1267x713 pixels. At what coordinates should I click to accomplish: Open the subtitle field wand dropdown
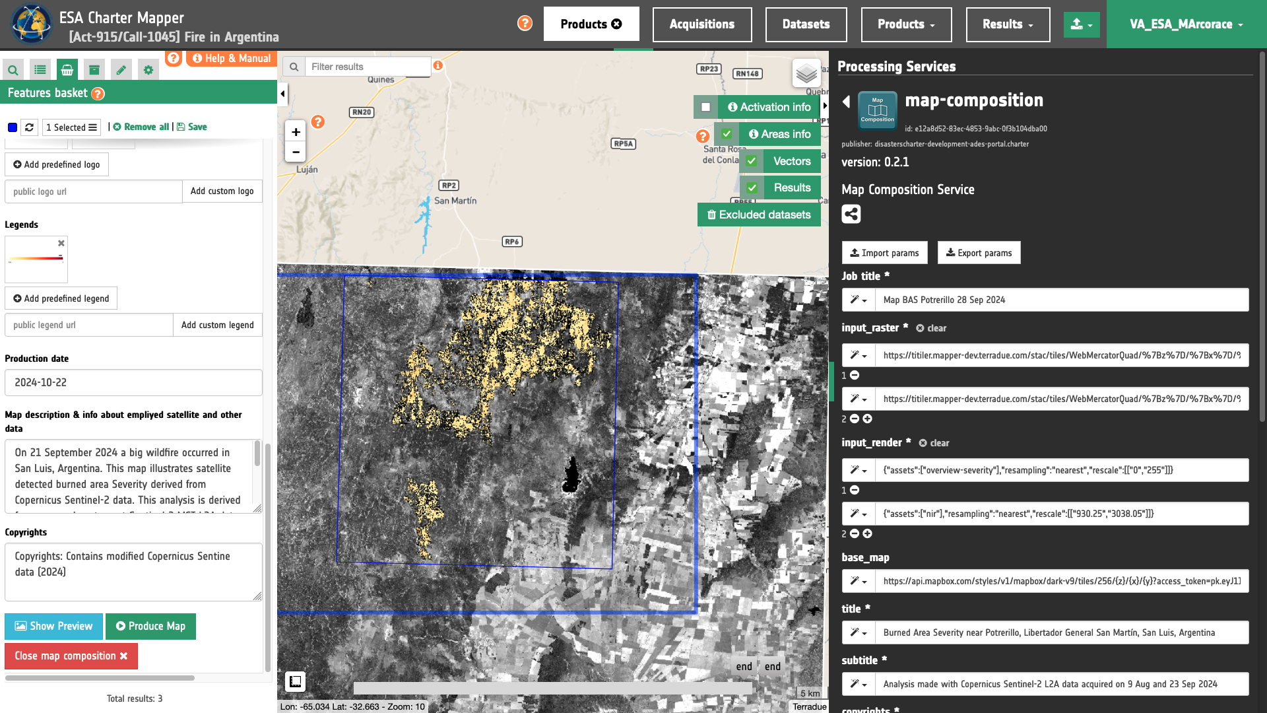[859, 684]
